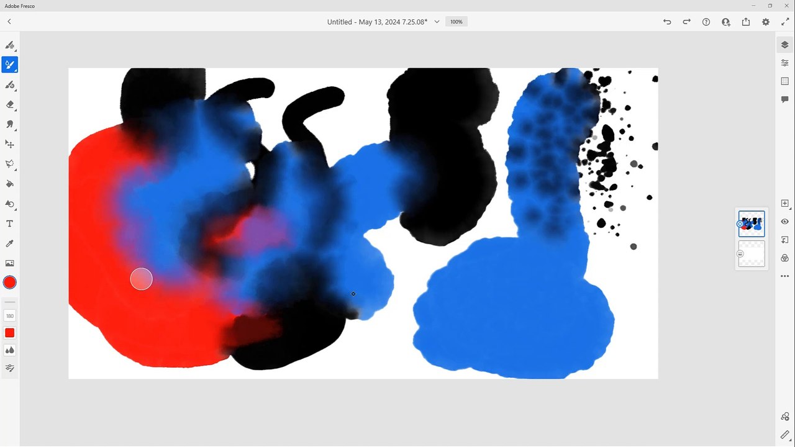Select the Eraser tool

(x=10, y=104)
